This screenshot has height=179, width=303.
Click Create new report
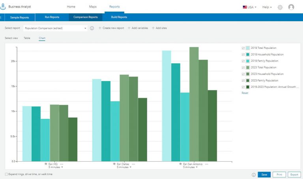pyautogui.click(x=111, y=28)
